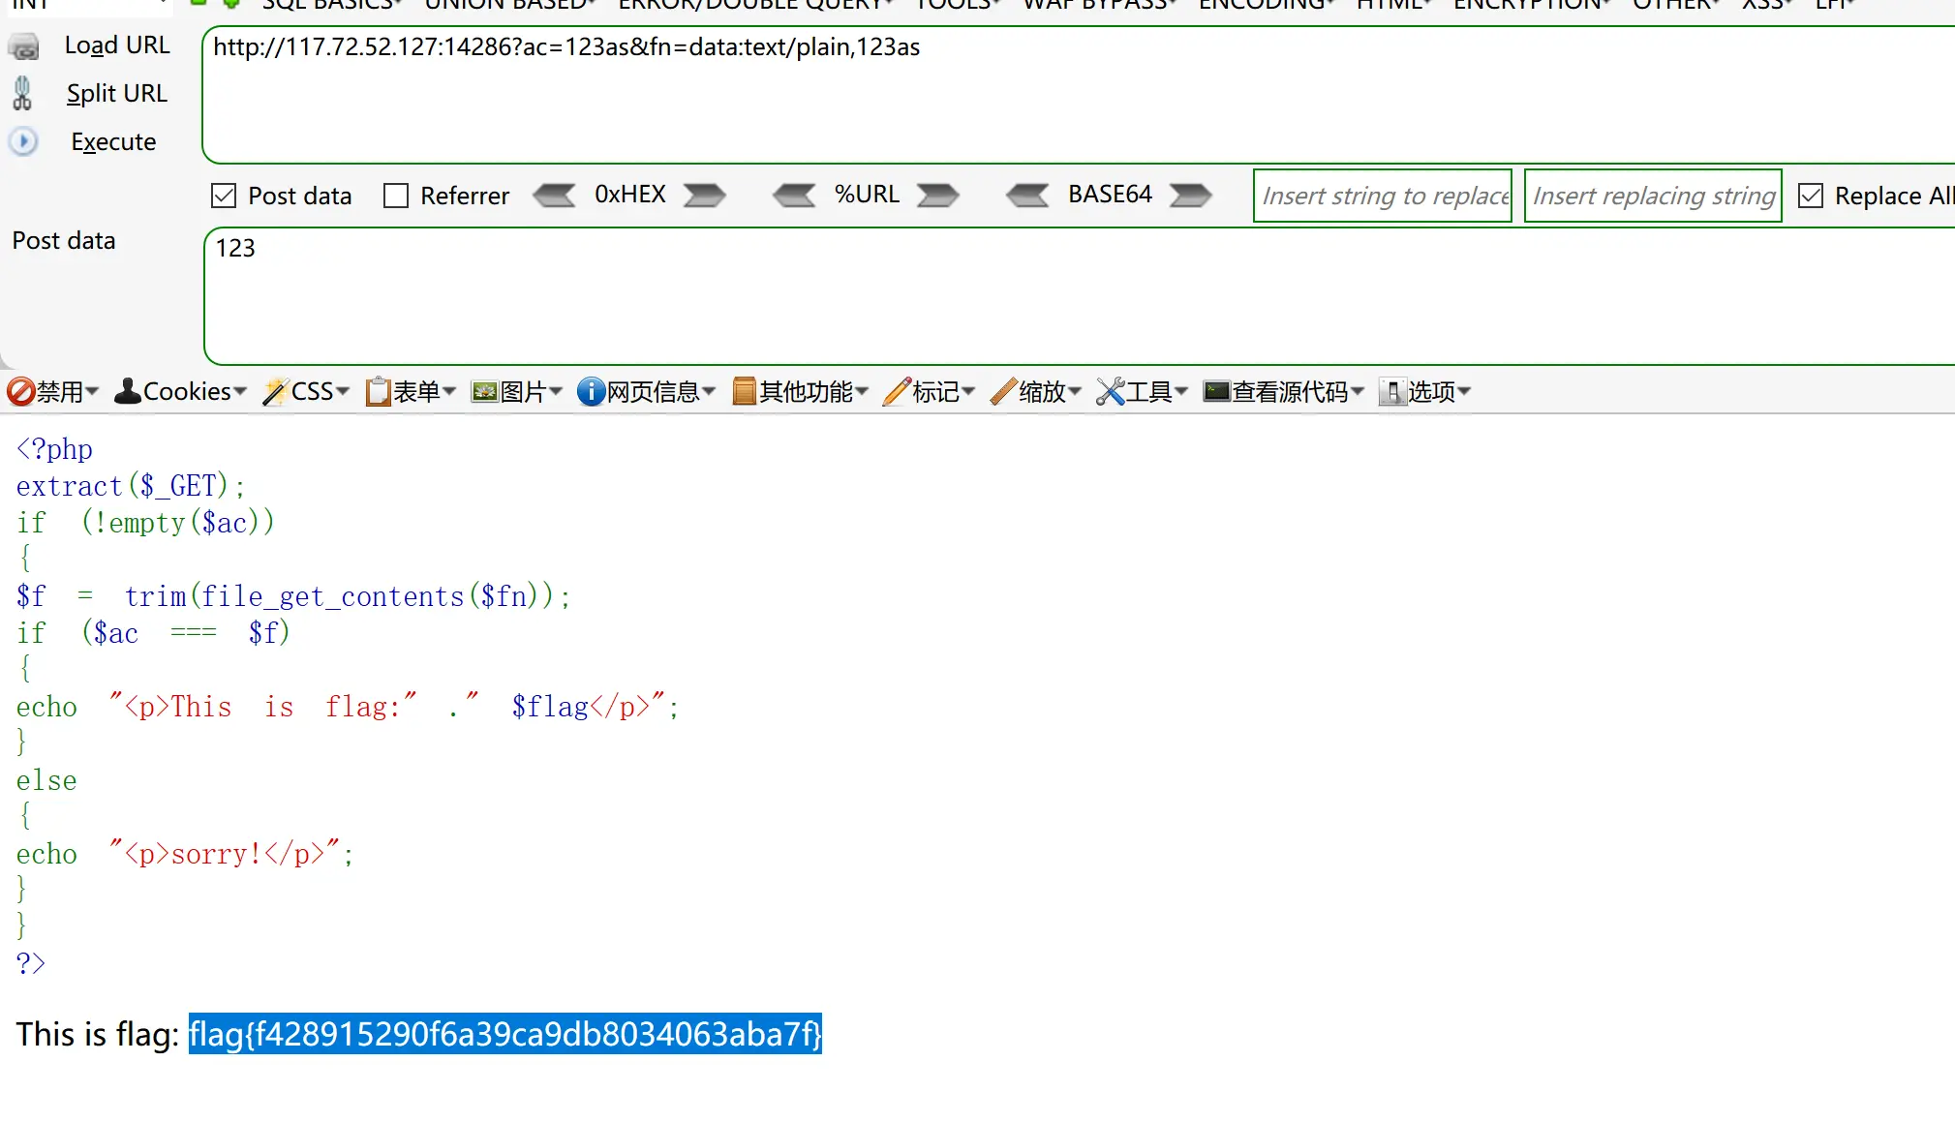Click the left arrow beside BASE64

click(1027, 196)
